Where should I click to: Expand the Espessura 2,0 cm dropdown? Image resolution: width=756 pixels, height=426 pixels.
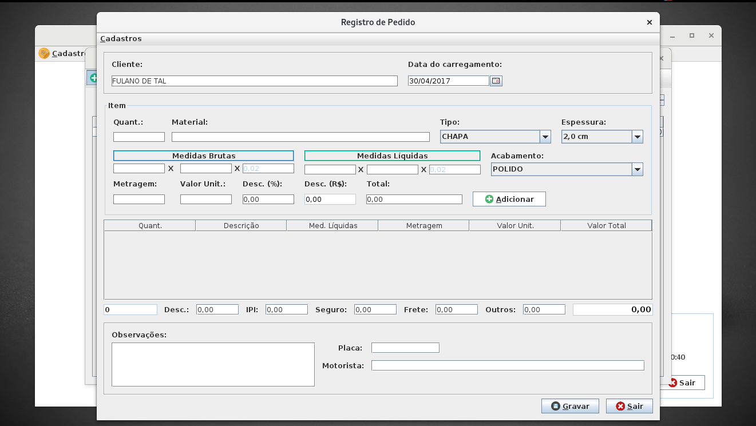click(638, 137)
